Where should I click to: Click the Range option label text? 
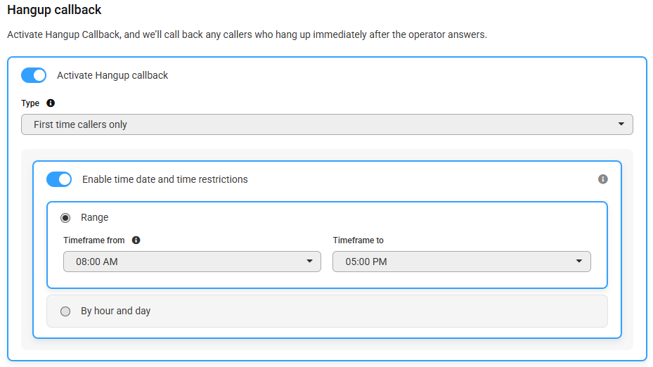pos(94,217)
